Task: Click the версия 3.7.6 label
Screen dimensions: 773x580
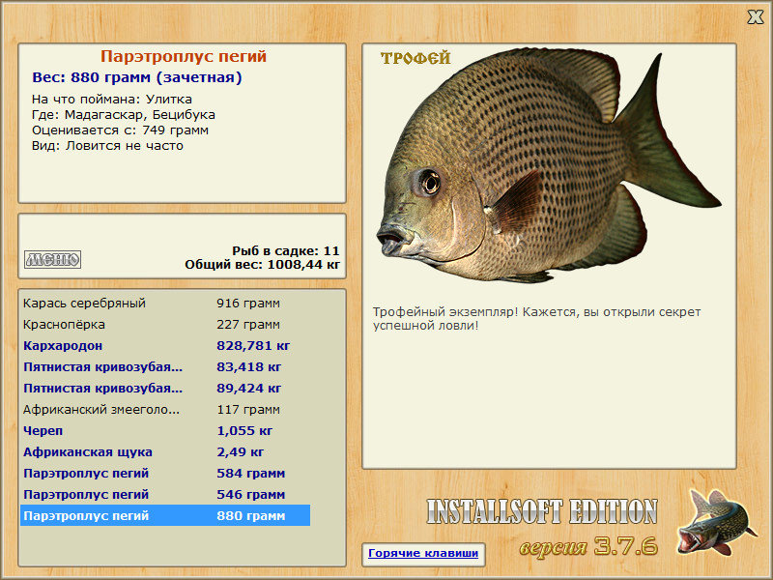Action: (x=588, y=546)
